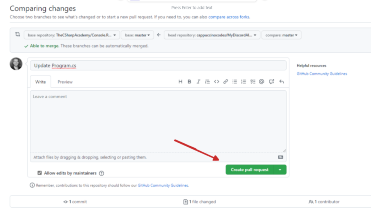Click attach files drop area text

point(90,157)
